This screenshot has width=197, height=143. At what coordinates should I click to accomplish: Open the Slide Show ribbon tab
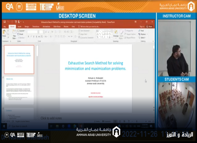(x=57, y=27)
